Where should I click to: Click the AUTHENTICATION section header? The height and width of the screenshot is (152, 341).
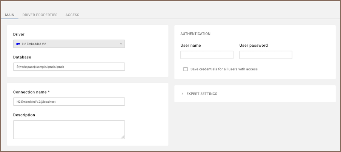click(x=195, y=34)
